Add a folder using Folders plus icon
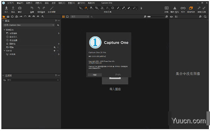This screenshot has height=131, width=210. [54, 51]
